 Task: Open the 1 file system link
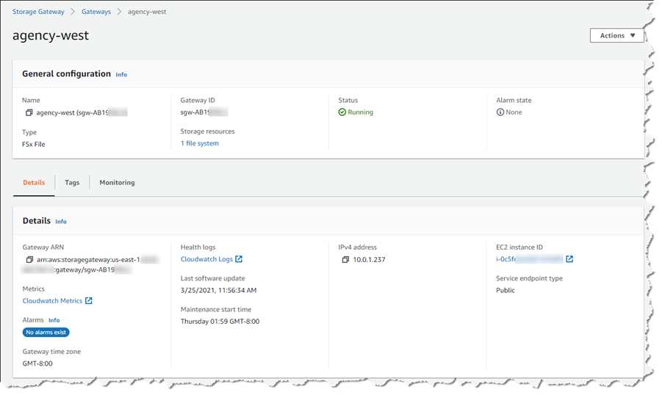pos(200,143)
